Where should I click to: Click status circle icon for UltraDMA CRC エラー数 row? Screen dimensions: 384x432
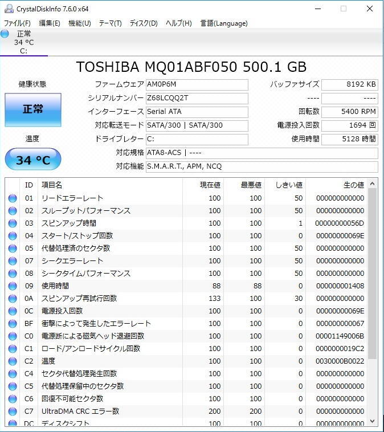point(13,411)
